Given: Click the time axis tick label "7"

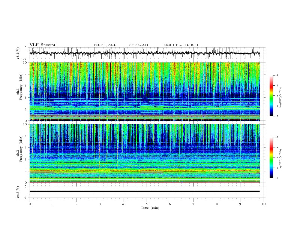Looking at the screenshot, I should click(193, 204).
